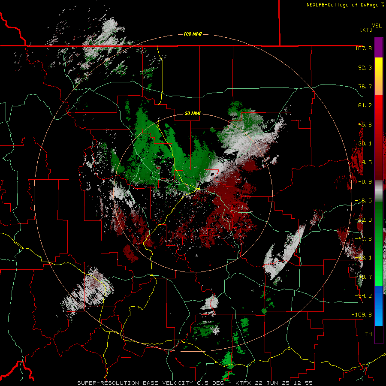Click the Super-Resolution Base Velocity caption at bottom
This screenshot has width=386, height=386.
(x=195, y=383)
